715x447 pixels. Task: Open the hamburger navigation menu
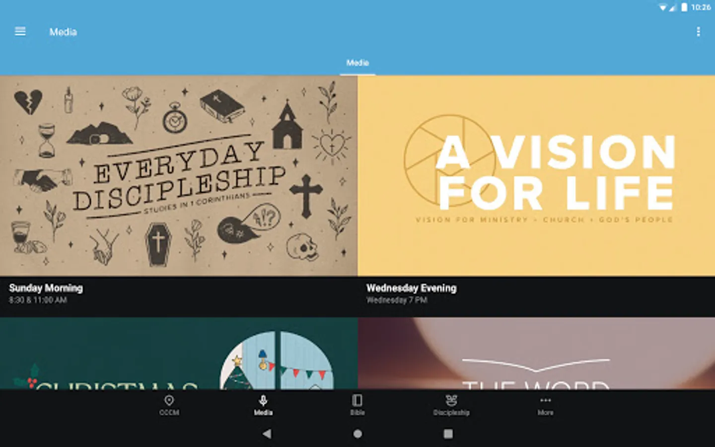tap(20, 32)
